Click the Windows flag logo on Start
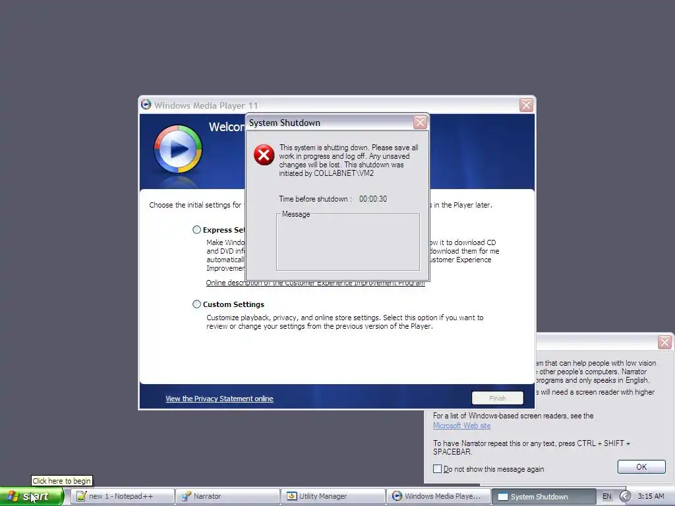This screenshot has height=506, width=675. tap(12, 496)
